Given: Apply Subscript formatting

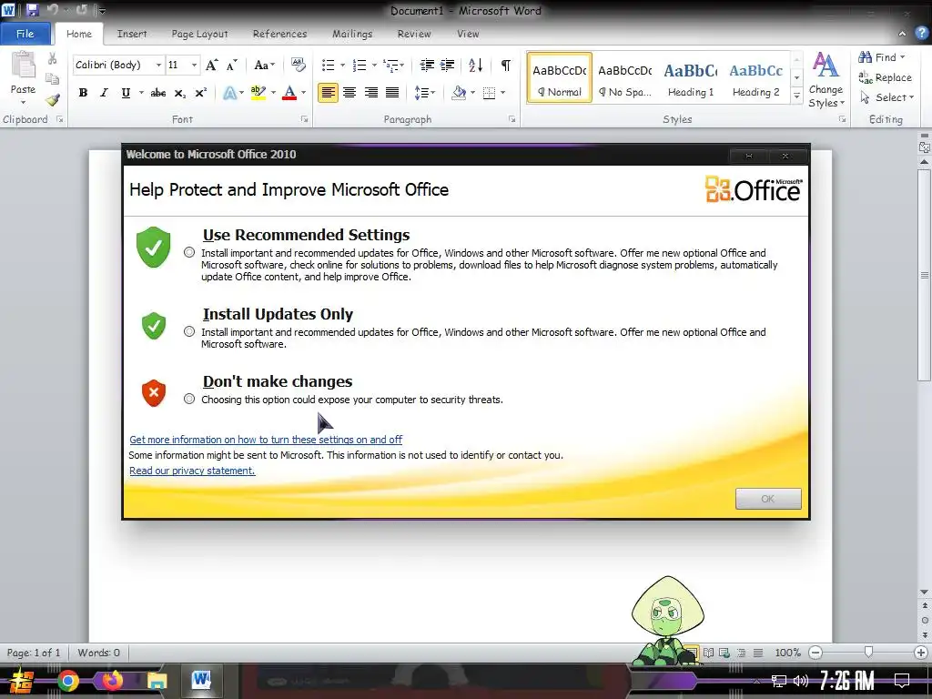Looking at the screenshot, I should pyautogui.click(x=179, y=93).
